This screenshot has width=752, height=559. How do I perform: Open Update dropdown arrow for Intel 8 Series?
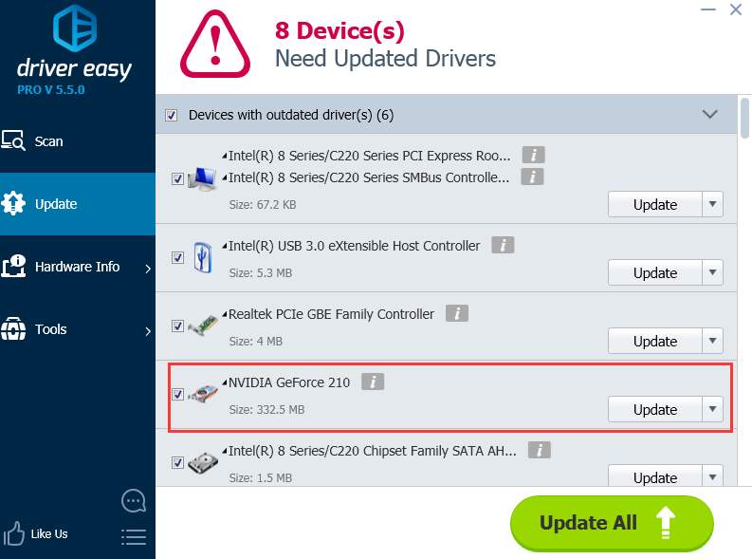(x=713, y=204)
